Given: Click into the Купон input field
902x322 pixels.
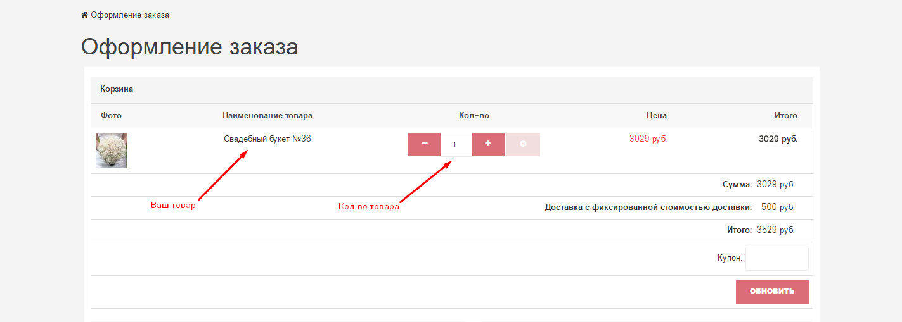Looking at the screenshot, I should [776, 259].
